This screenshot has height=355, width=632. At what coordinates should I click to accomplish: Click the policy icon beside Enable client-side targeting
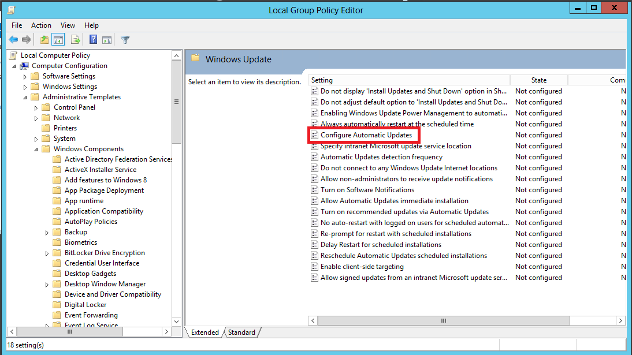[314, 267]
